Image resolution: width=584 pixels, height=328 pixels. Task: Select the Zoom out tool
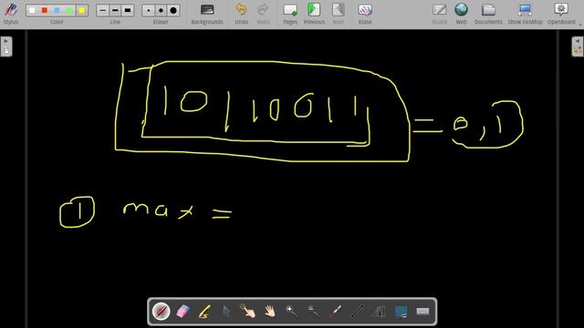(x=314, y=312)
